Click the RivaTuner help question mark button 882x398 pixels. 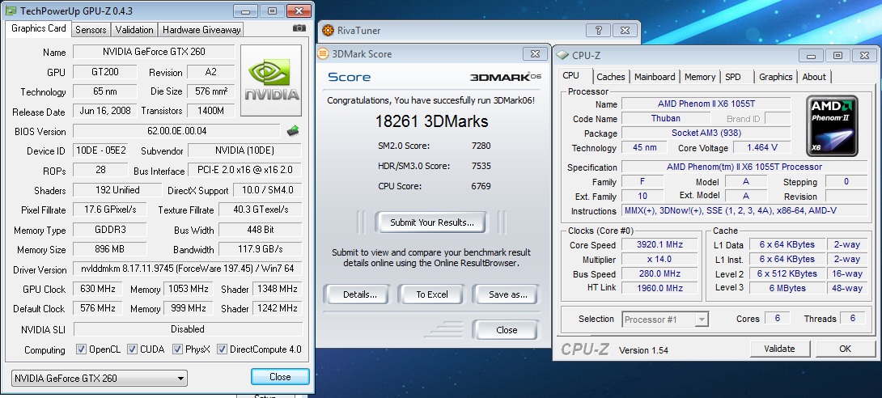point(598,31)
